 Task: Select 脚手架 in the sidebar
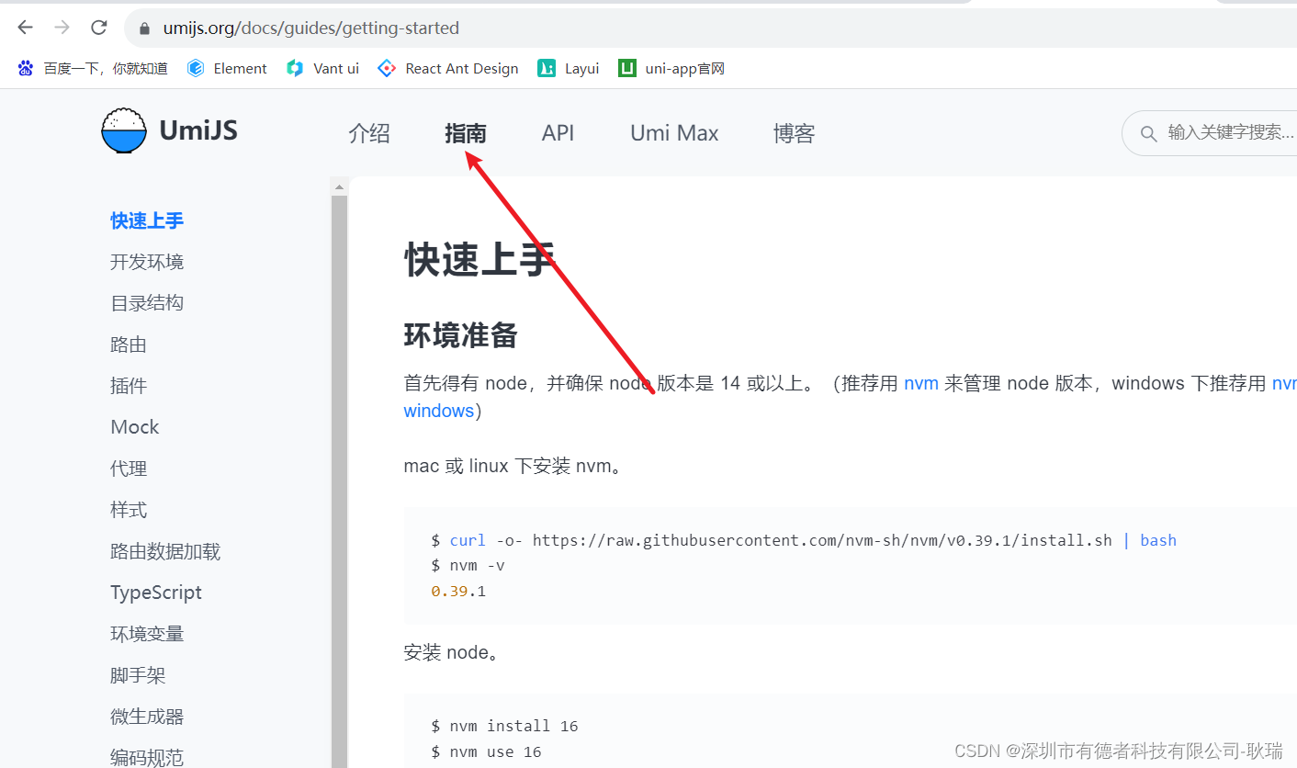(138, 675)
